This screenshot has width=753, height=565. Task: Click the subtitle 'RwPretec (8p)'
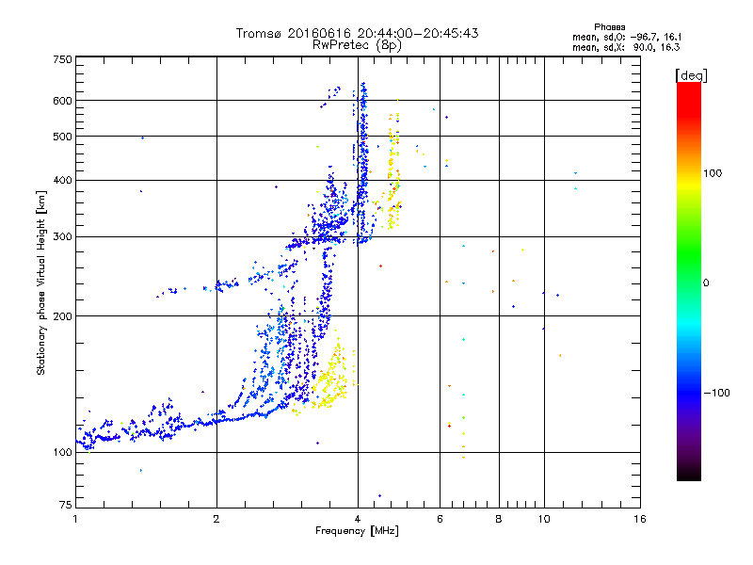point(357,45)
